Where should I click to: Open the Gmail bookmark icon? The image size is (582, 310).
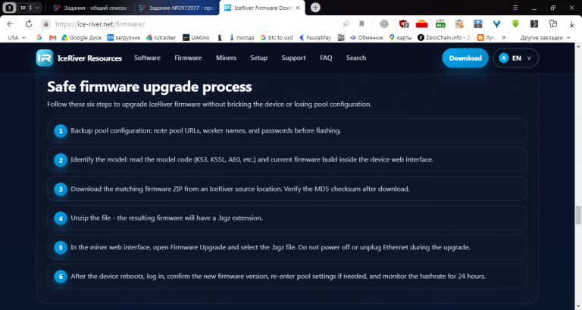pos(53,37)
